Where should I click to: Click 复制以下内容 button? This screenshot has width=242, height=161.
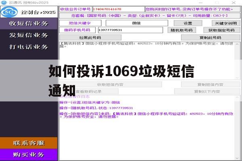coord(207,91)
